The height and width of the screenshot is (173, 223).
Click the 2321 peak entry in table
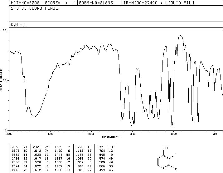click(41, 147)
